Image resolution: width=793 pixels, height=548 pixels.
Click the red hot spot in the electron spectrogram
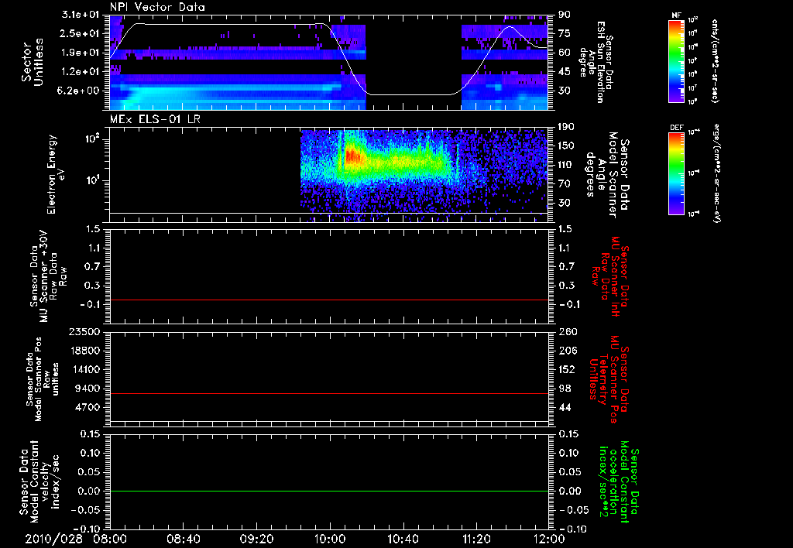[352, 156]
